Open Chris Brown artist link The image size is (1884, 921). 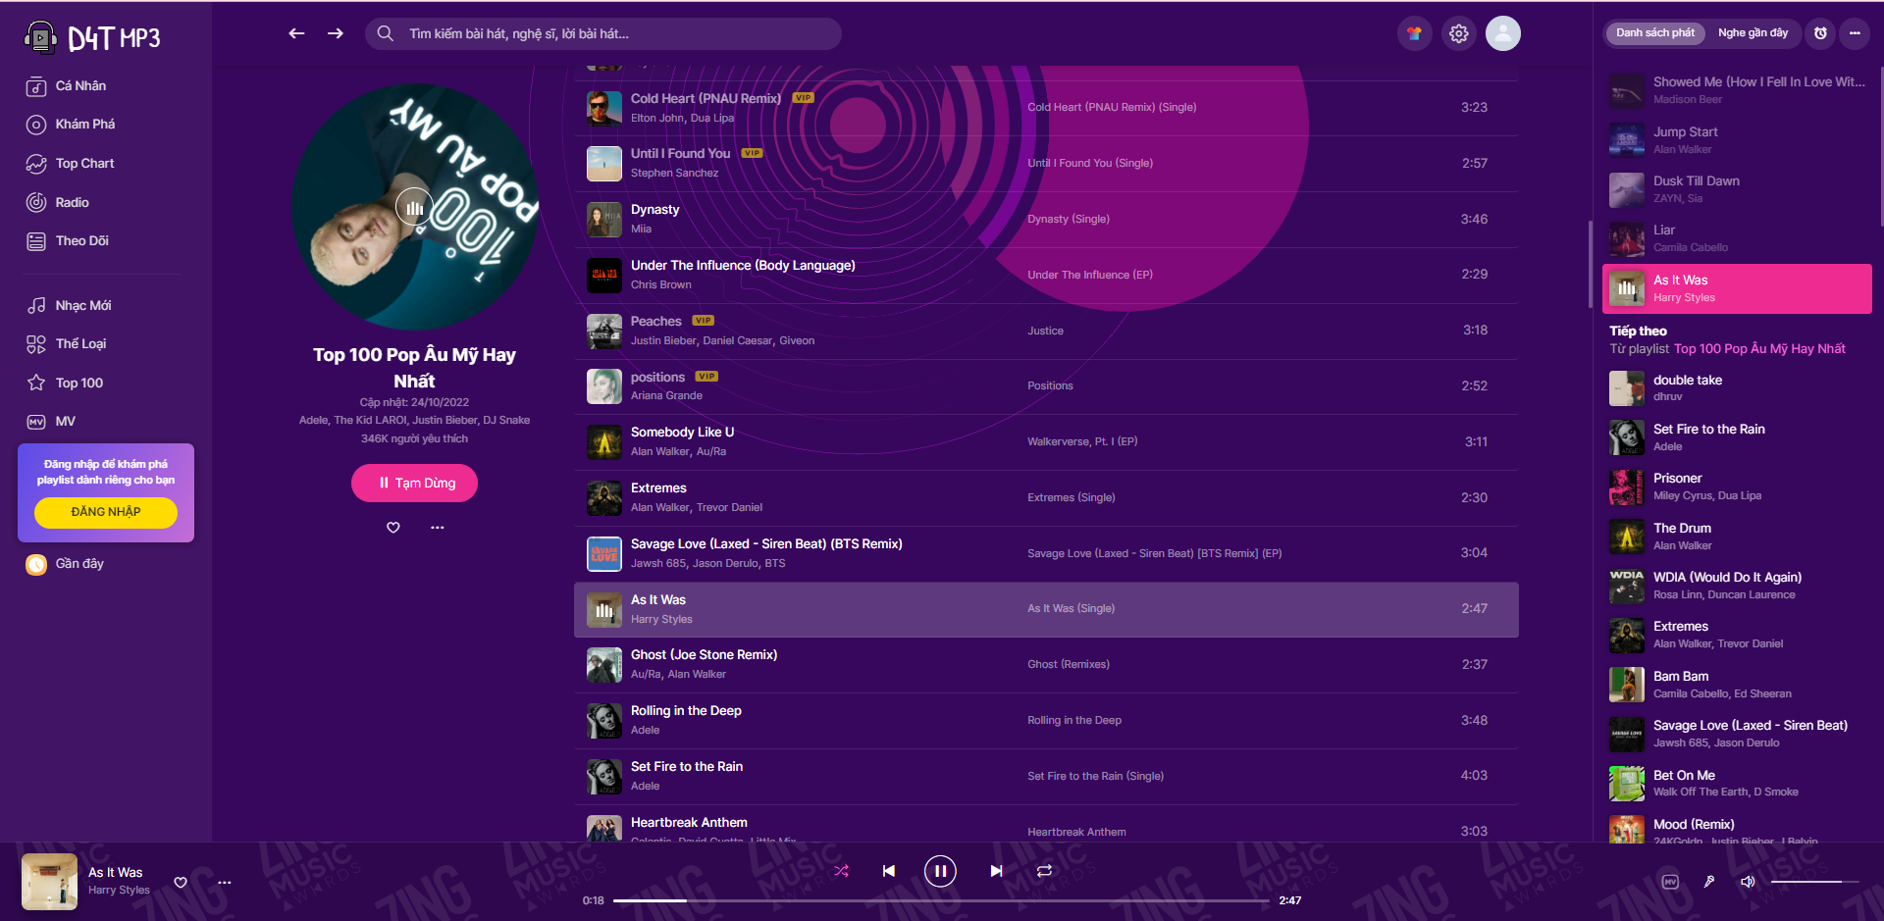click(x=661, y=285)
